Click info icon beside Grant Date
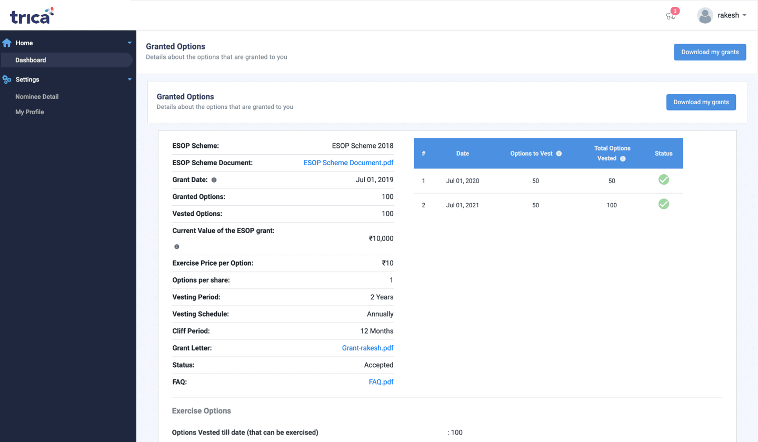The image size is (758, 442). pyautogui.click(x=214, y=180)
